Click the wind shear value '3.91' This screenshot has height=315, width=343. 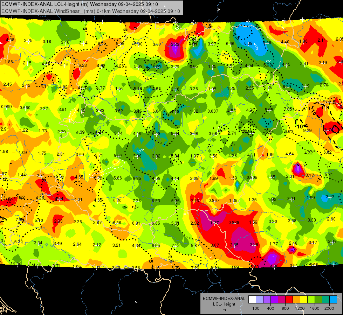[x=62, y=109]
